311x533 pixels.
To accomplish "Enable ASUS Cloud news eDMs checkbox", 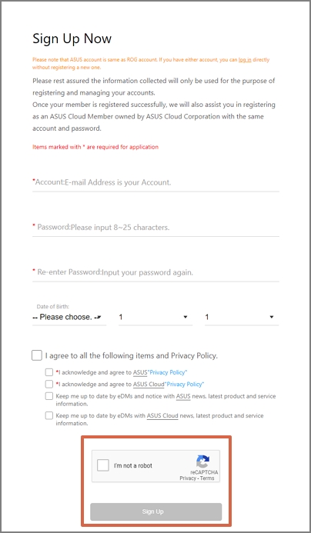I will 49,415.
